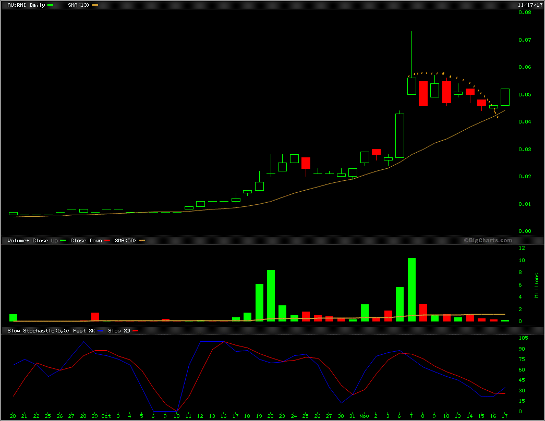This screenshot has height=421, width=545.
Task: Click the 0.04 price axis label
Action: (x=525, y=121)
